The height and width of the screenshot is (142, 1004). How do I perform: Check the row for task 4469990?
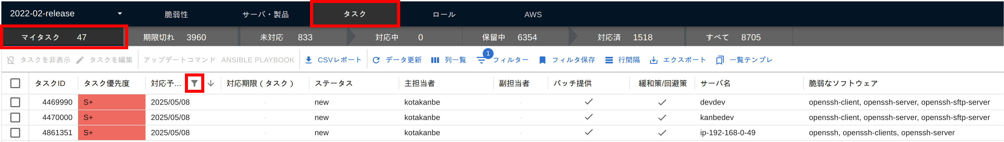pos(15,102)
